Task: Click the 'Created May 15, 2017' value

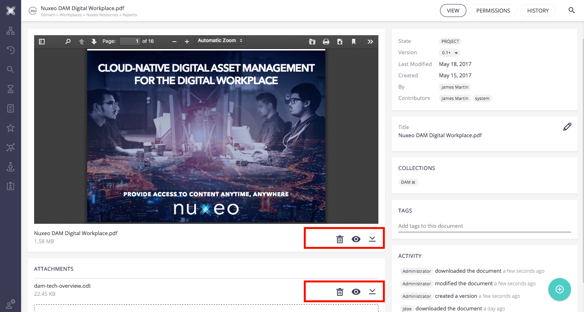Action: tap(455, 75)
